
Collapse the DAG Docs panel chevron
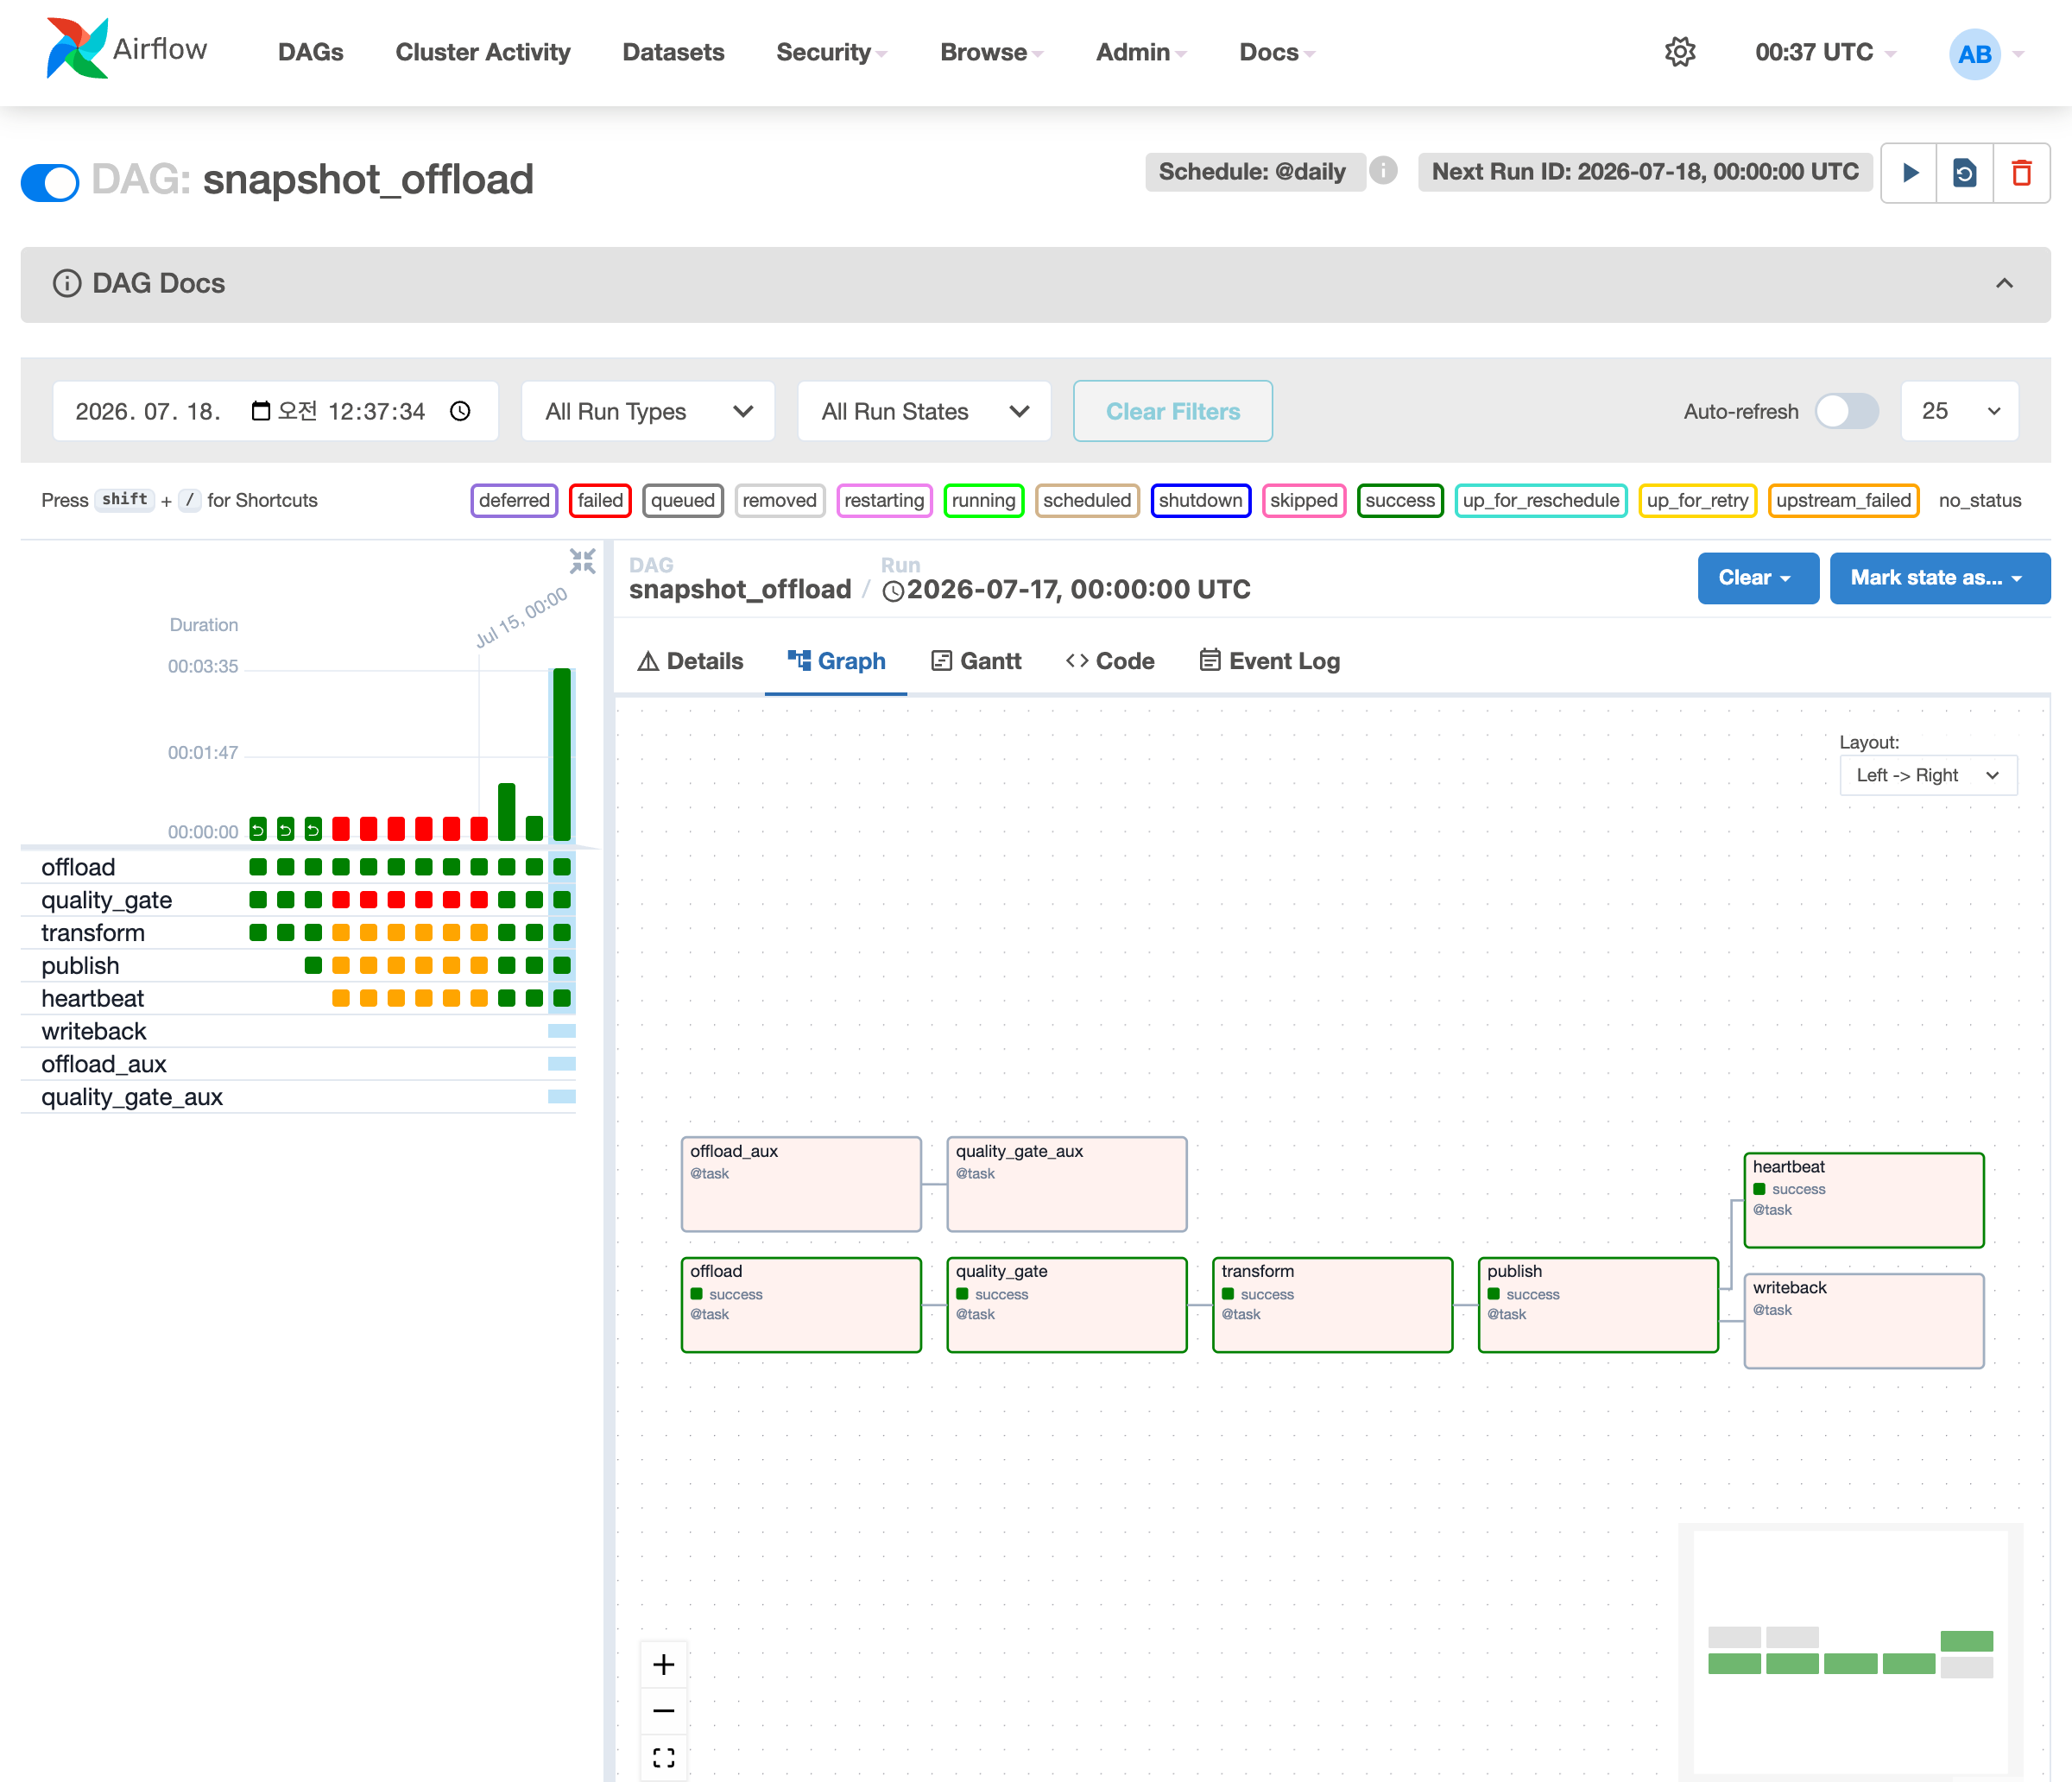pos(2004,284)
